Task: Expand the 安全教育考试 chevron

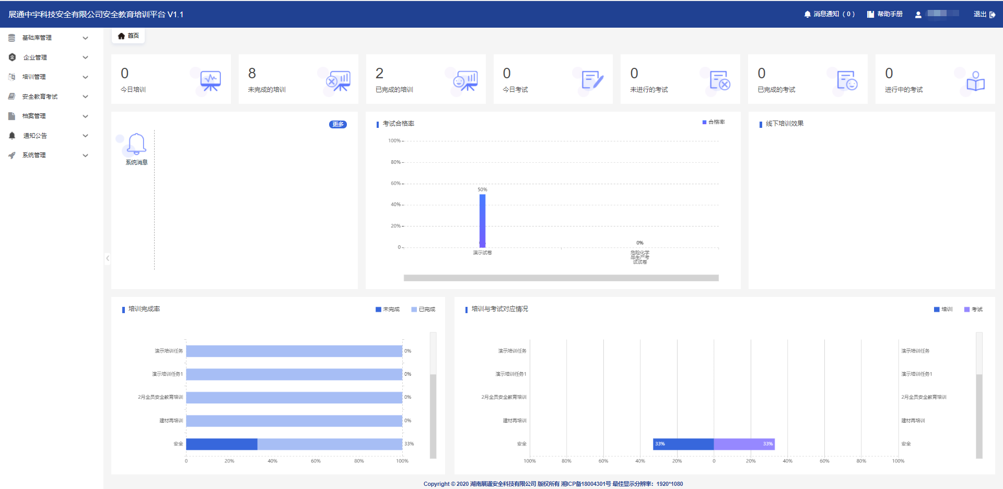Action: coord(86,97)
